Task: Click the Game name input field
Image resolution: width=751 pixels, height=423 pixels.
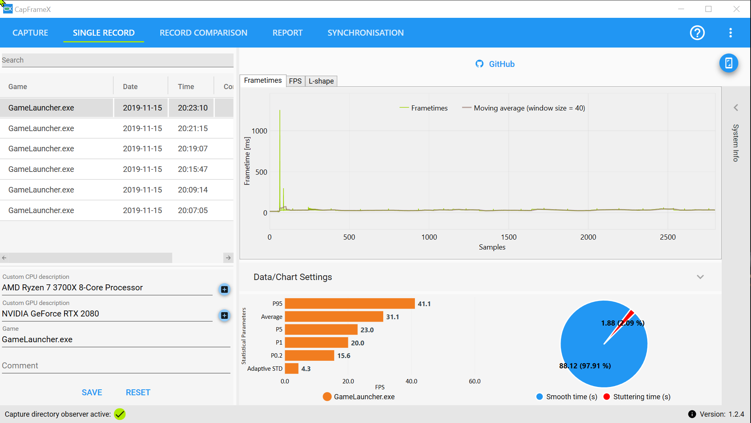Action: tap(116, 339)
